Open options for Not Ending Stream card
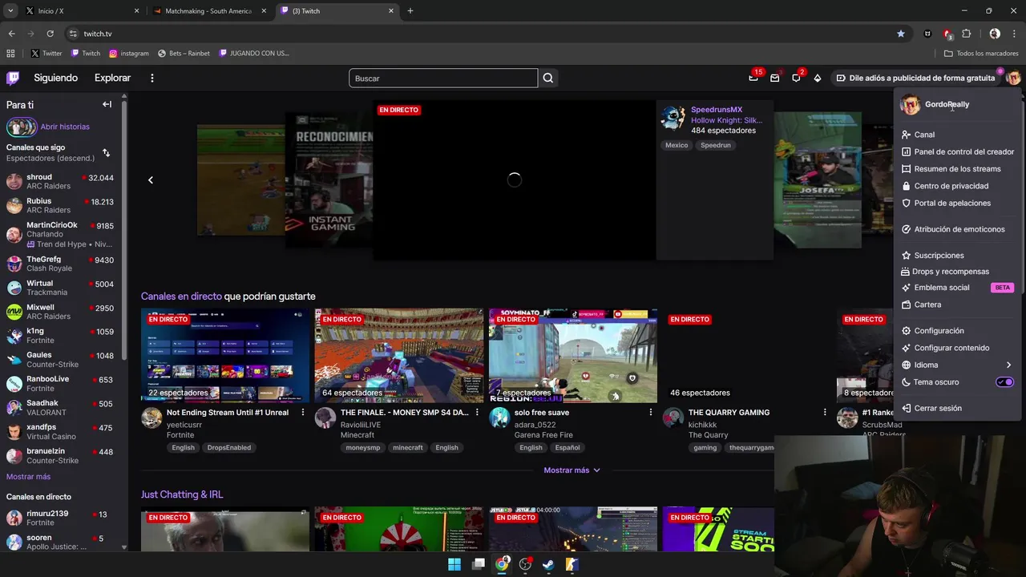 [x=302, y=412]
